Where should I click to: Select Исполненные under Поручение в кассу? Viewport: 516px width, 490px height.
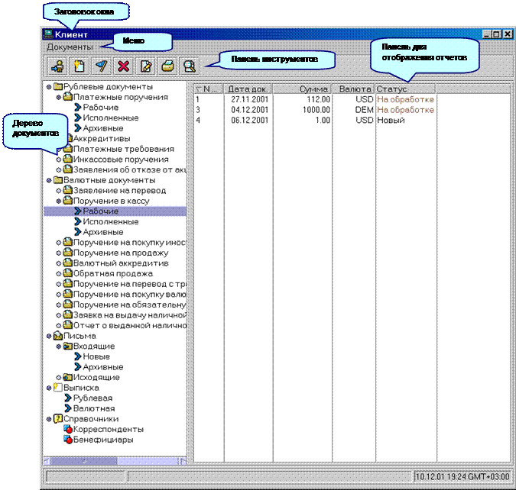click(111, 221)
